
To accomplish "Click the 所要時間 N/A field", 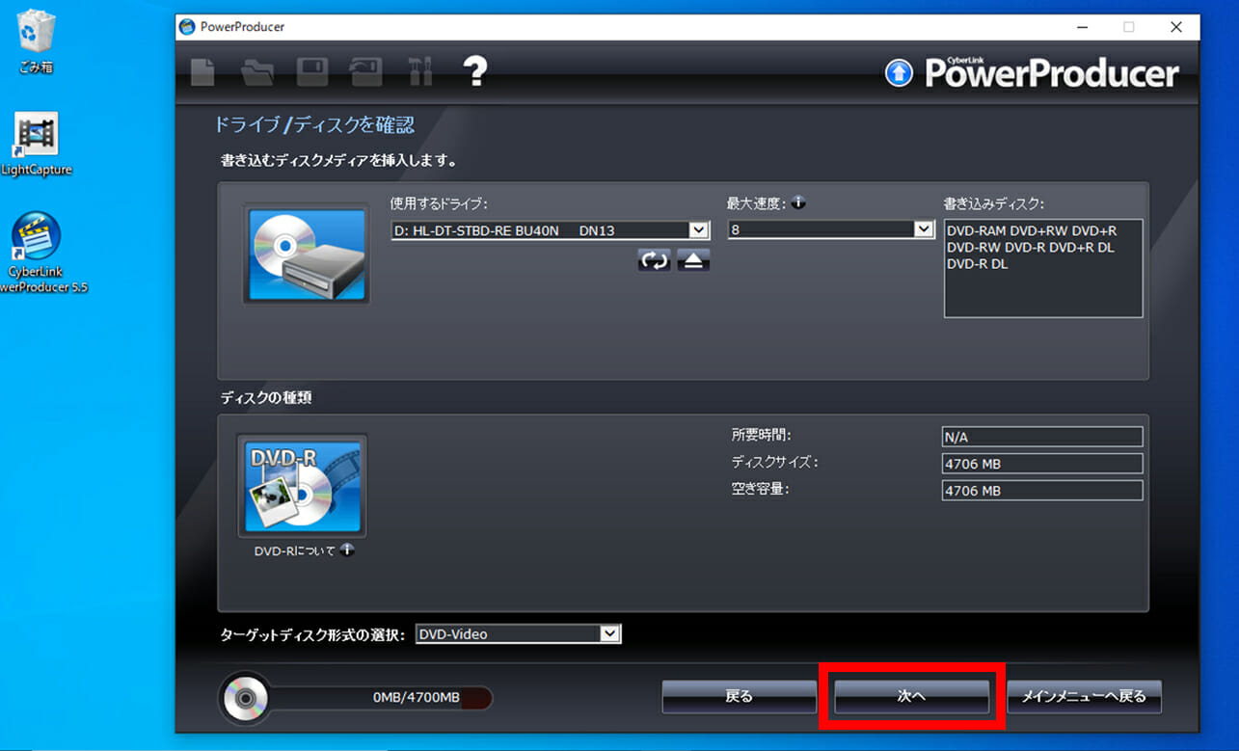I will click(1042, 437).
